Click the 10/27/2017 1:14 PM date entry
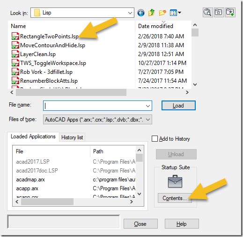This screenshot has height=237, width=243. 162,63
